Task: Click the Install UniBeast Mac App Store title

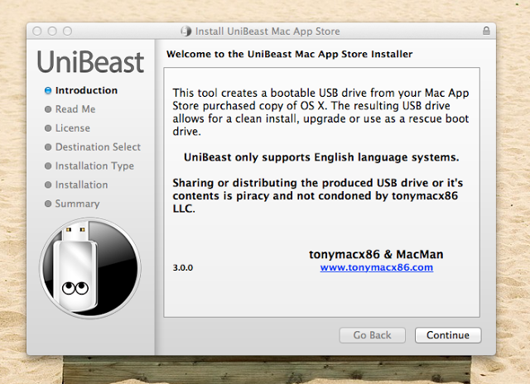Action: 267,31
